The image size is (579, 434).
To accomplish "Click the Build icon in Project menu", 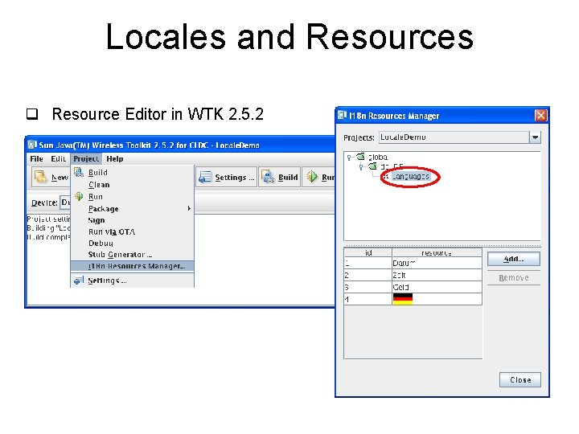I will (79, 172).
